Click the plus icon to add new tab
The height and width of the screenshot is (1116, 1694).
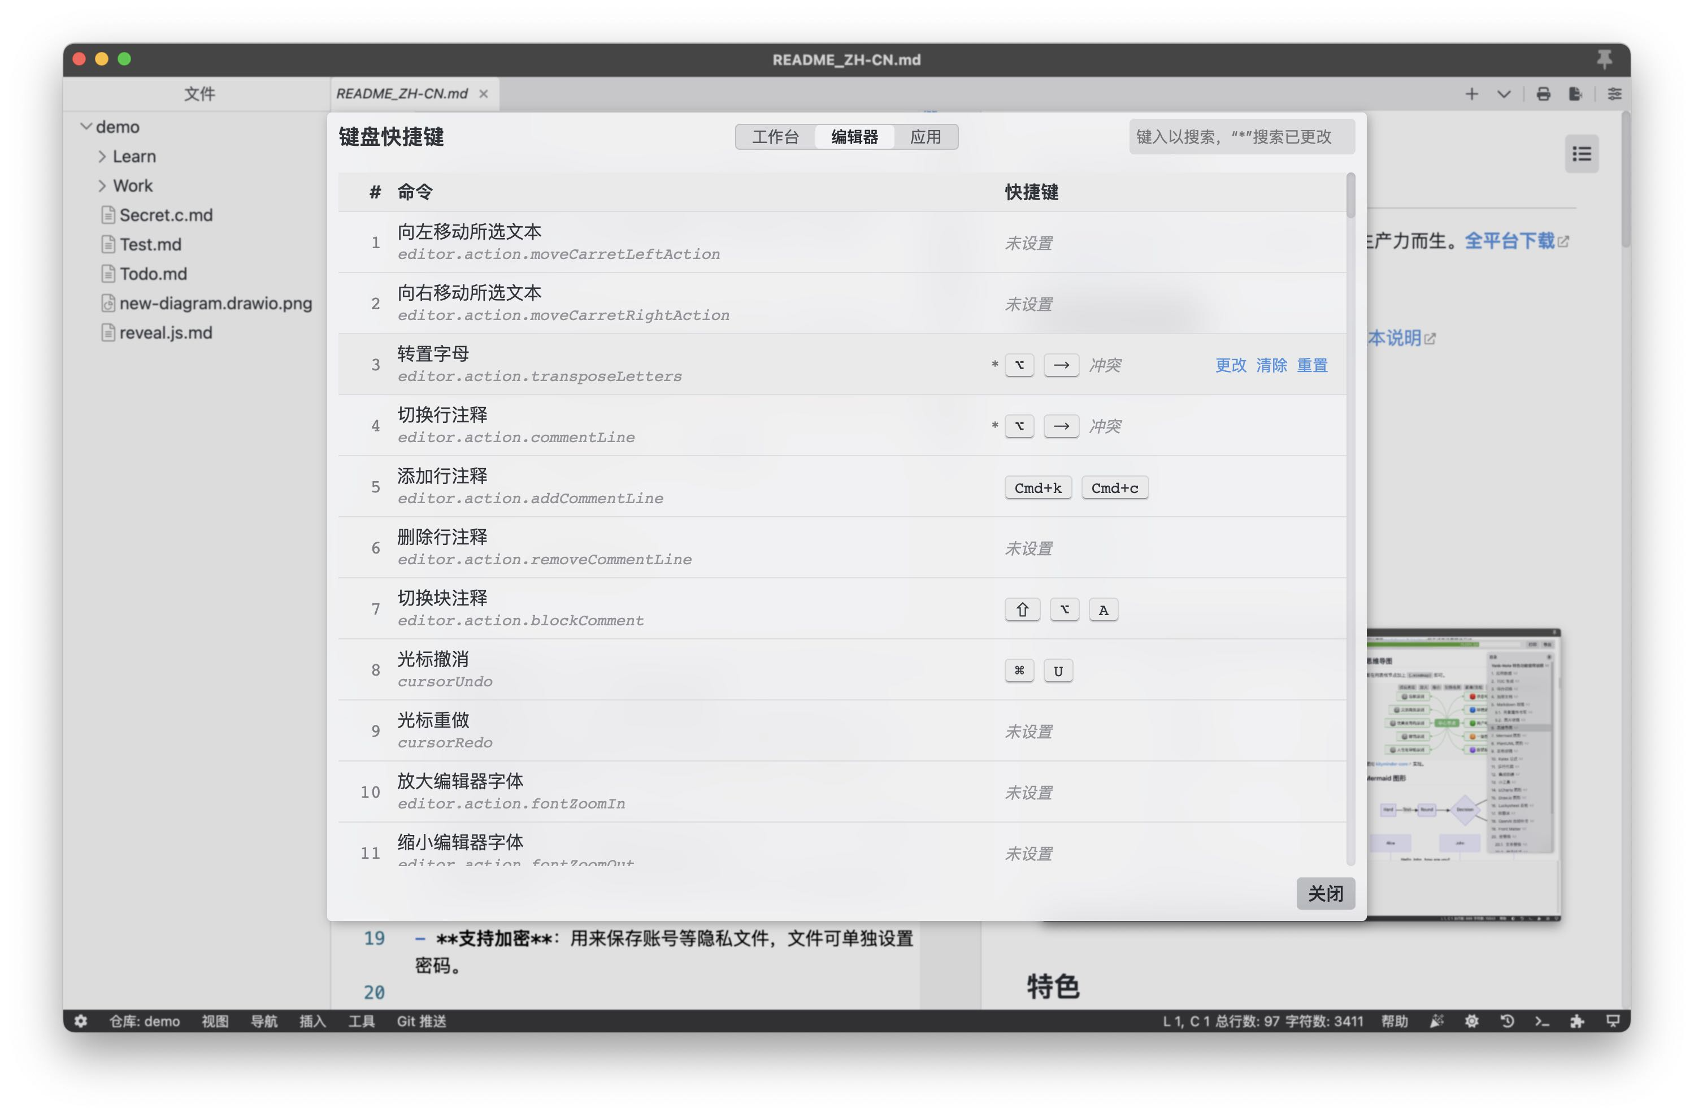(x=1471, y=94)
